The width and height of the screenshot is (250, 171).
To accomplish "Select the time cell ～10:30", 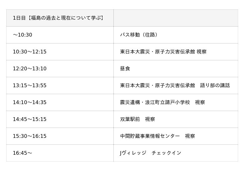I will (60, 35).
